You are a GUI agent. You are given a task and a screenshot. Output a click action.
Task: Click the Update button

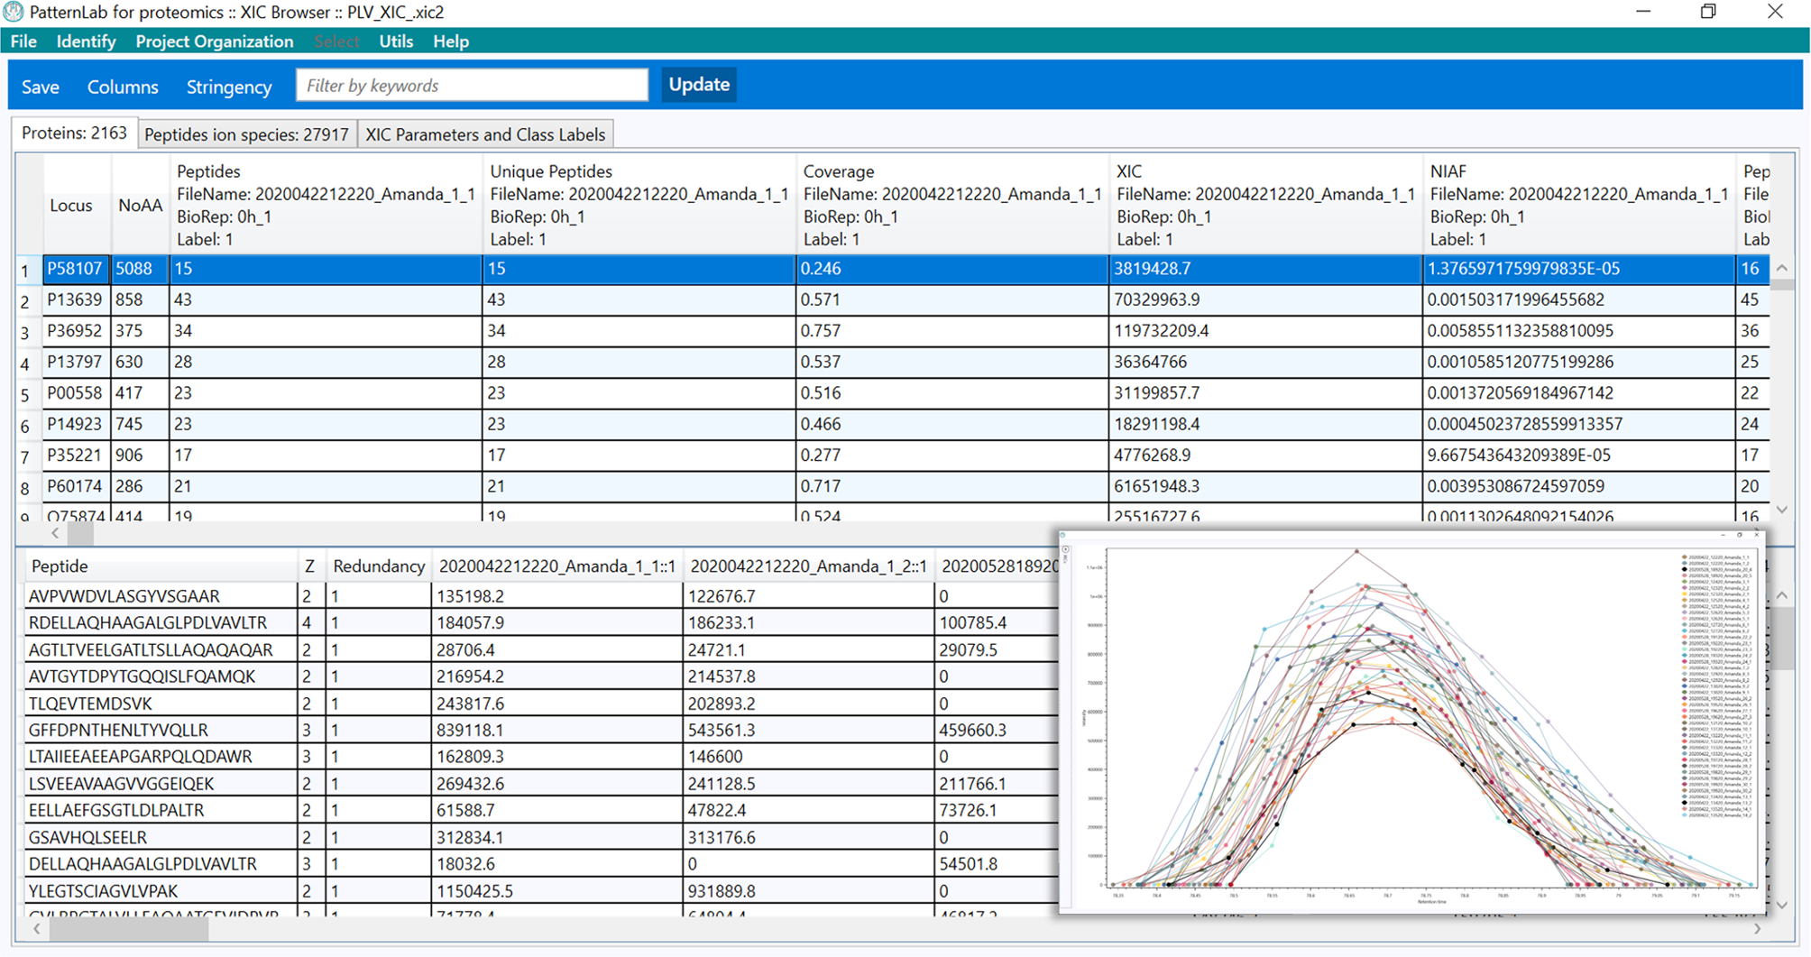click(699, 84)
